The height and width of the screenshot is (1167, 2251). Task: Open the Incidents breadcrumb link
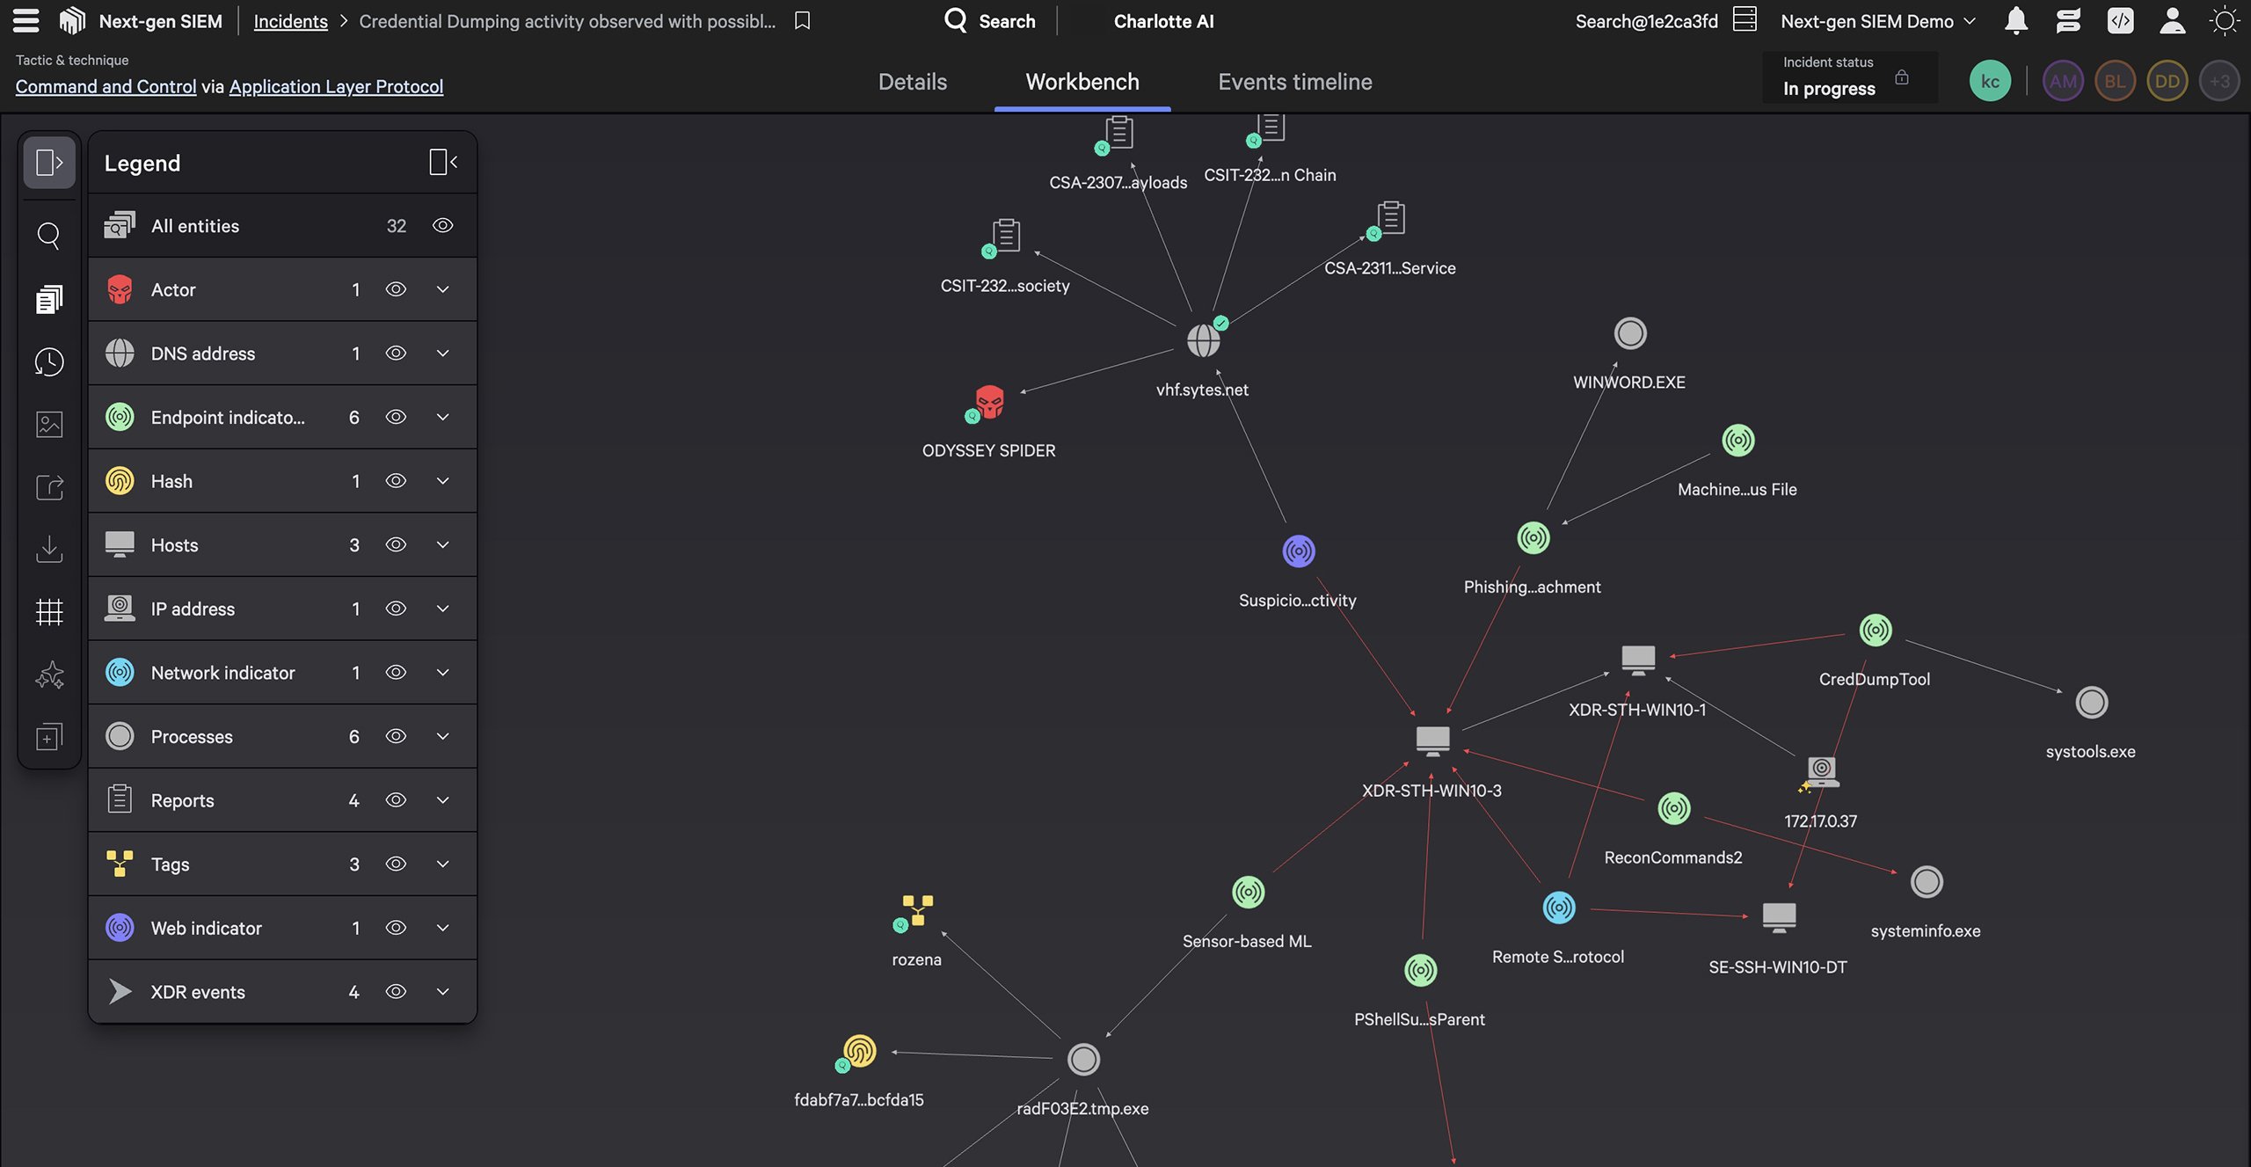290,20
